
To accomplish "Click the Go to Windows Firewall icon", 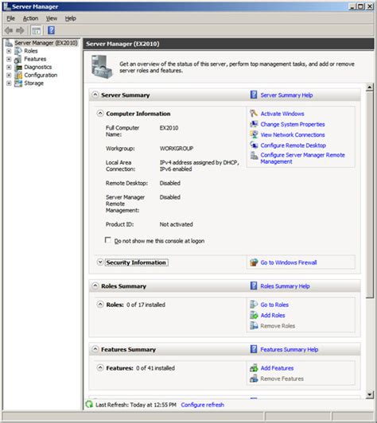I will 254,262.
